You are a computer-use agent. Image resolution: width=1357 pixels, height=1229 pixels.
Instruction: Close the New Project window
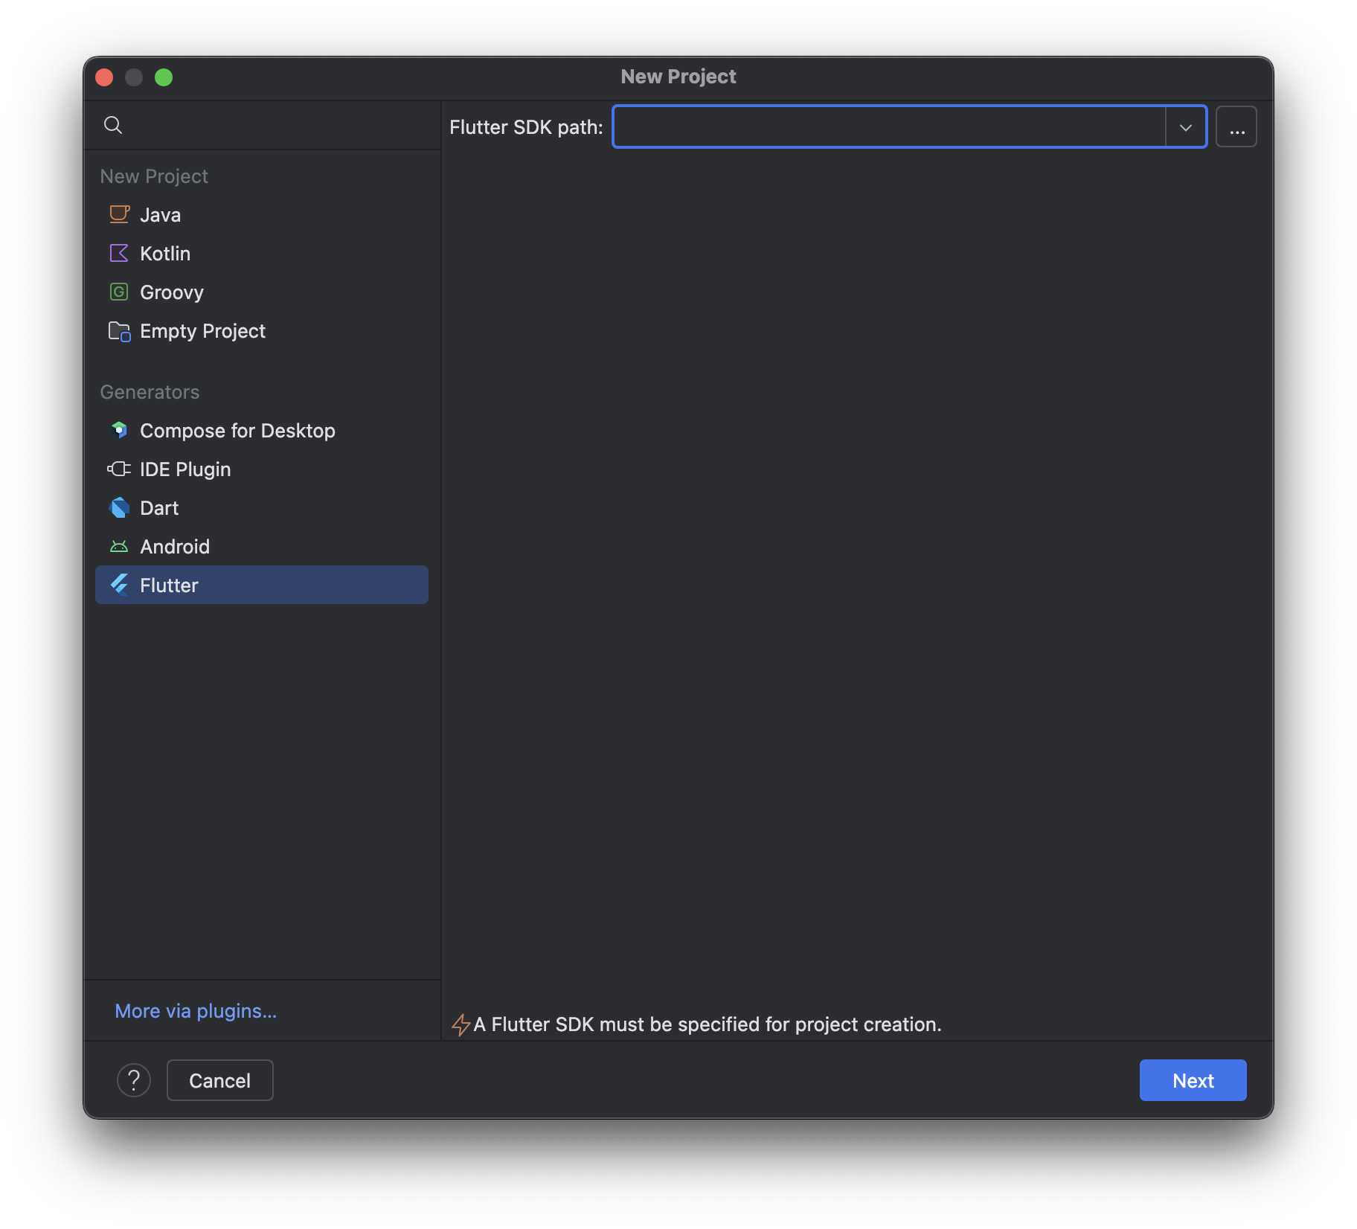(104, 77)
